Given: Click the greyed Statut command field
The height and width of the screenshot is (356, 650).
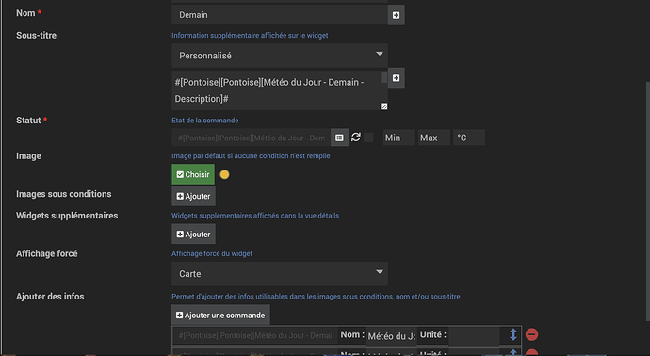Looking at the screenshot, I should (x=252, y=138).
